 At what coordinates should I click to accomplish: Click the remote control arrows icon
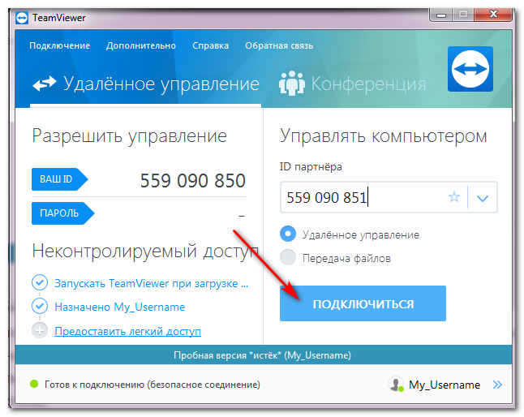tap(45, 84)
